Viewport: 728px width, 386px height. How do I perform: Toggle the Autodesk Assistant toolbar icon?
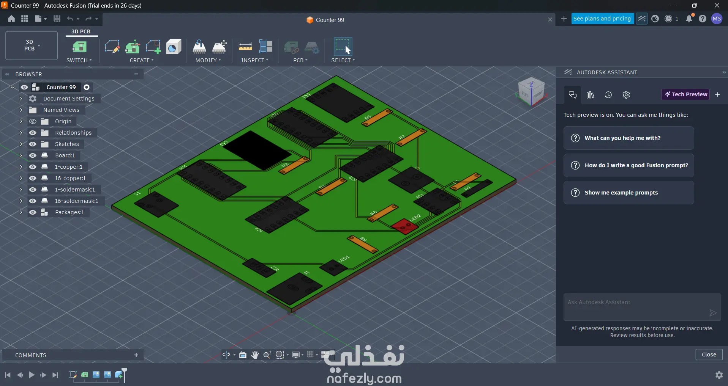pyautogui.click(x=642, y=19)
